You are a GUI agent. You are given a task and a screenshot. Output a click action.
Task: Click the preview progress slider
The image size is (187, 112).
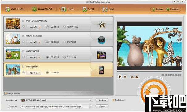click(x=149, y=71)
